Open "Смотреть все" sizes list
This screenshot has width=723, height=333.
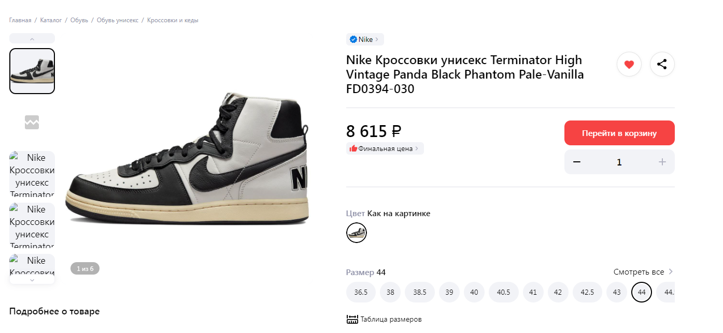(643, 272)
